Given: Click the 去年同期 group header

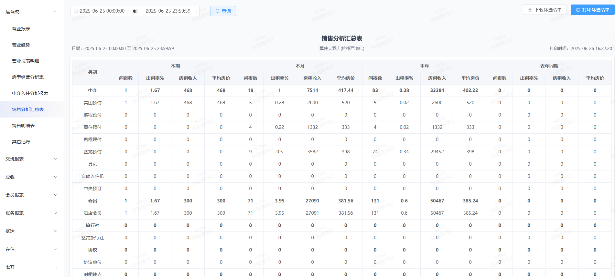Looking at the screenshot, I should point(549,66).
